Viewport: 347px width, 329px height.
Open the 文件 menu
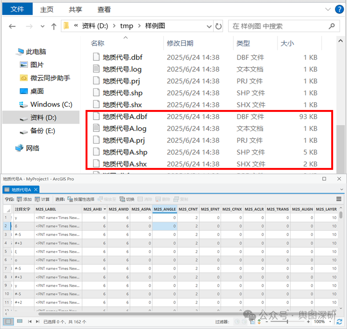point(17,10)
